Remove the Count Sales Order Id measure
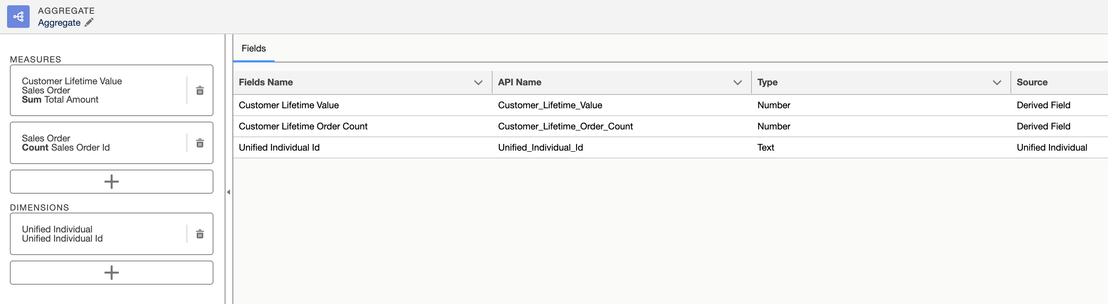1108x304 pixels. [200, 143]
